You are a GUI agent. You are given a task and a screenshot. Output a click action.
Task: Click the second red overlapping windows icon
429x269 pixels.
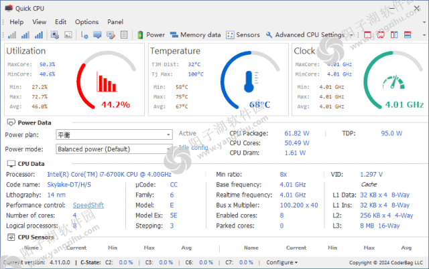tap(381, 35)
